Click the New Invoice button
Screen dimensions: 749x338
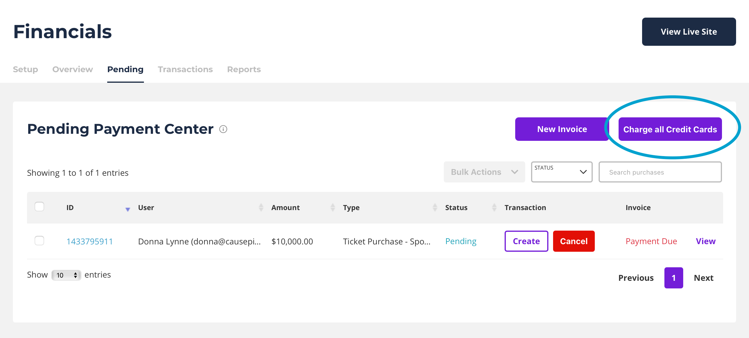(562, 129)
